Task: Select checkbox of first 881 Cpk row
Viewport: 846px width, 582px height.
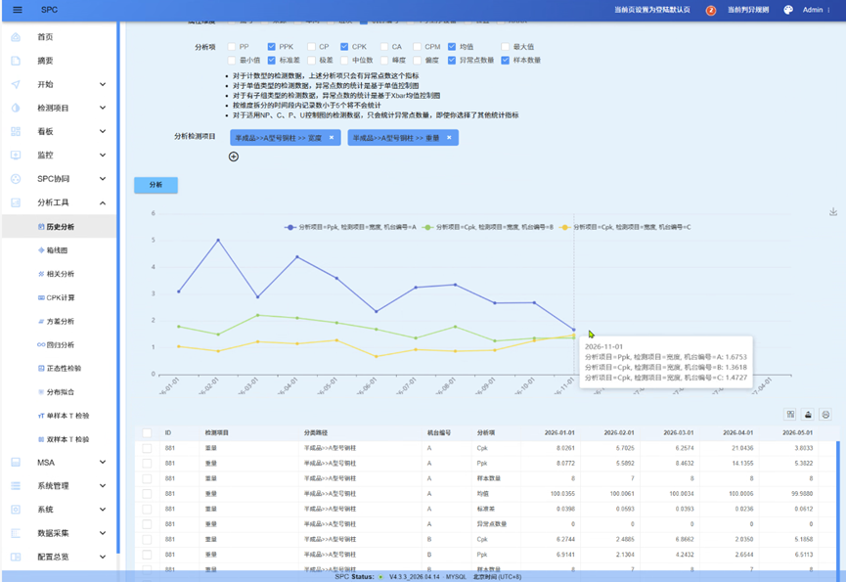Action: point(147,448)
